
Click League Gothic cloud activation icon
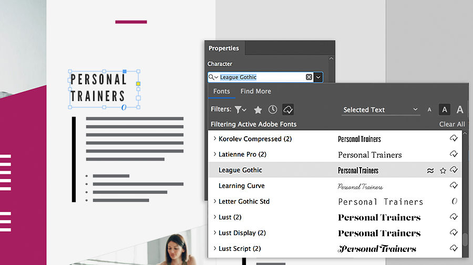point(454,170)
